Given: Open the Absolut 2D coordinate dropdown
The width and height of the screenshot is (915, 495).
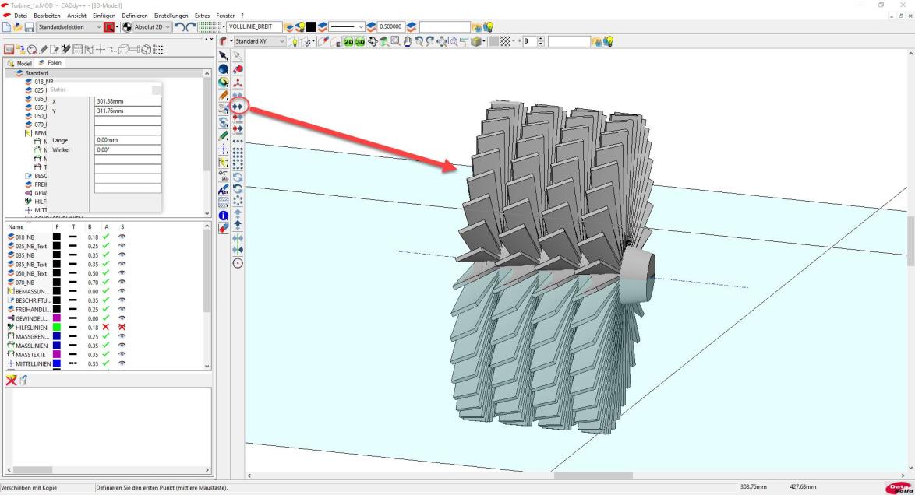Looking at the screenshot, I should coord(169,28).
